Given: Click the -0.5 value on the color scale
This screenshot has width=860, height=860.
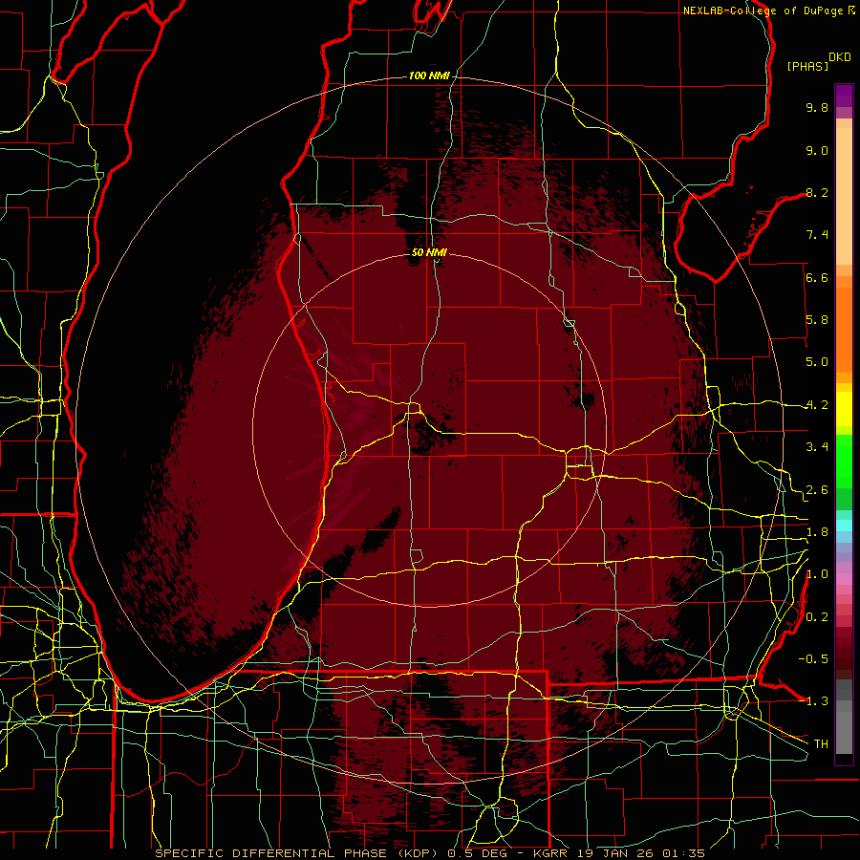Looking at the screenshot, I should tap(813, 659).
